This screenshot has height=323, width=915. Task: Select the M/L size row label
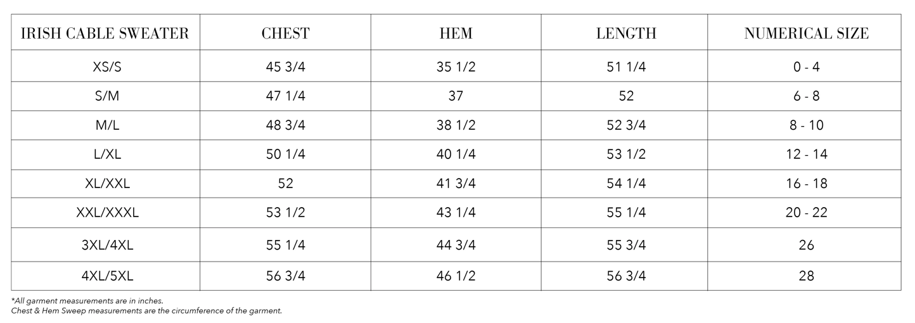[x=106, y=125]
